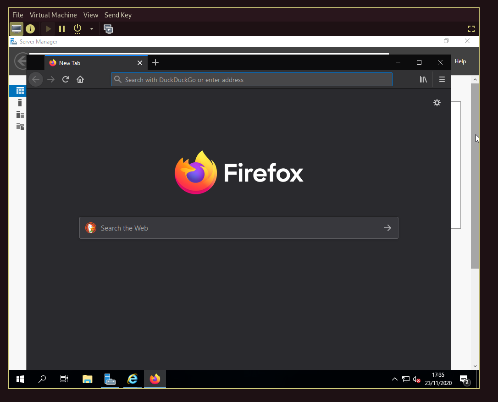Open the Firefox home page
This screenshot has width=498, height=402.
tap(80, 79)
